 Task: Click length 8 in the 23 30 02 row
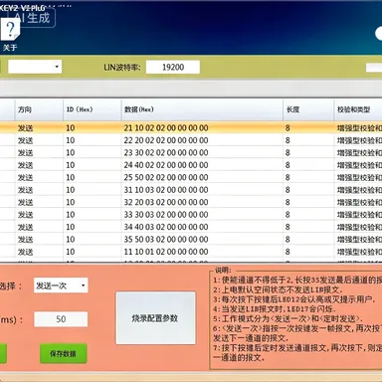coord(287,152)
